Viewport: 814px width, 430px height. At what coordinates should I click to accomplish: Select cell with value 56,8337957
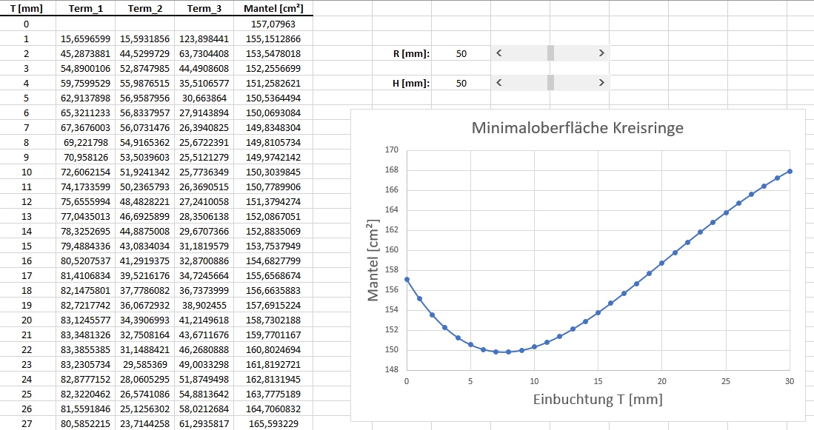point(145,112)
